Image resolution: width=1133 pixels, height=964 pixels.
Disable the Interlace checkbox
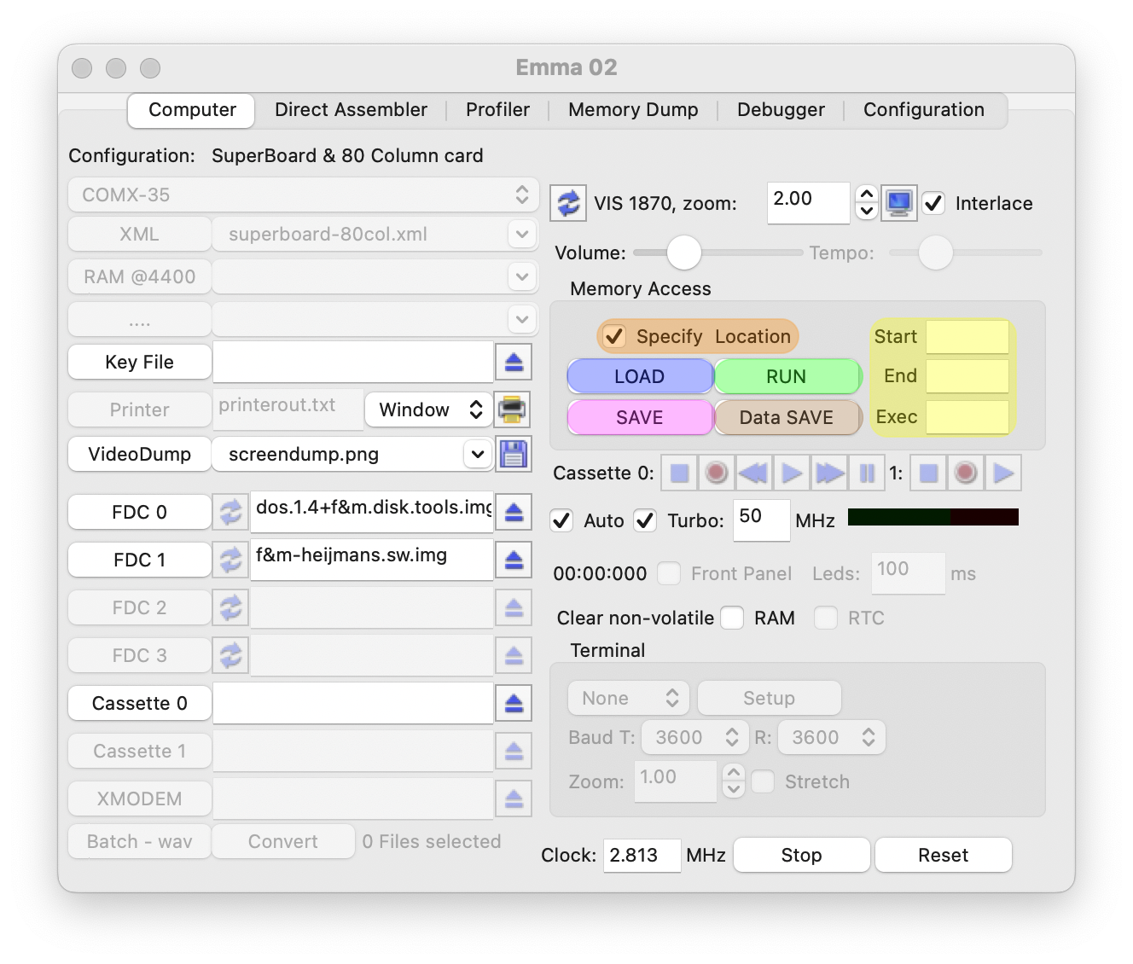[933, 203]
